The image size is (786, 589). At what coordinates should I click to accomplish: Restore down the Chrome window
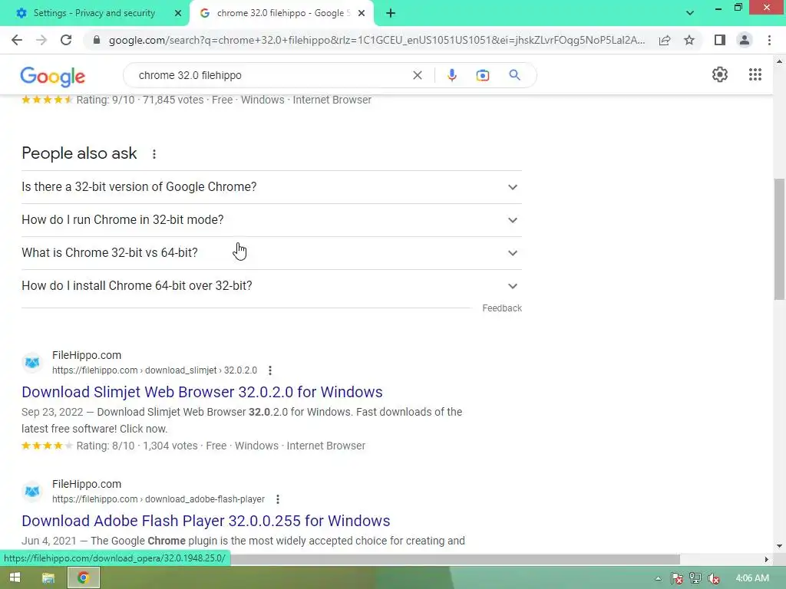pos(738,8)
